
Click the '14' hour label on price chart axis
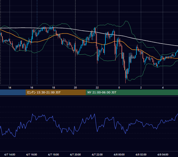pyautogui.click(x=10, y=88)
